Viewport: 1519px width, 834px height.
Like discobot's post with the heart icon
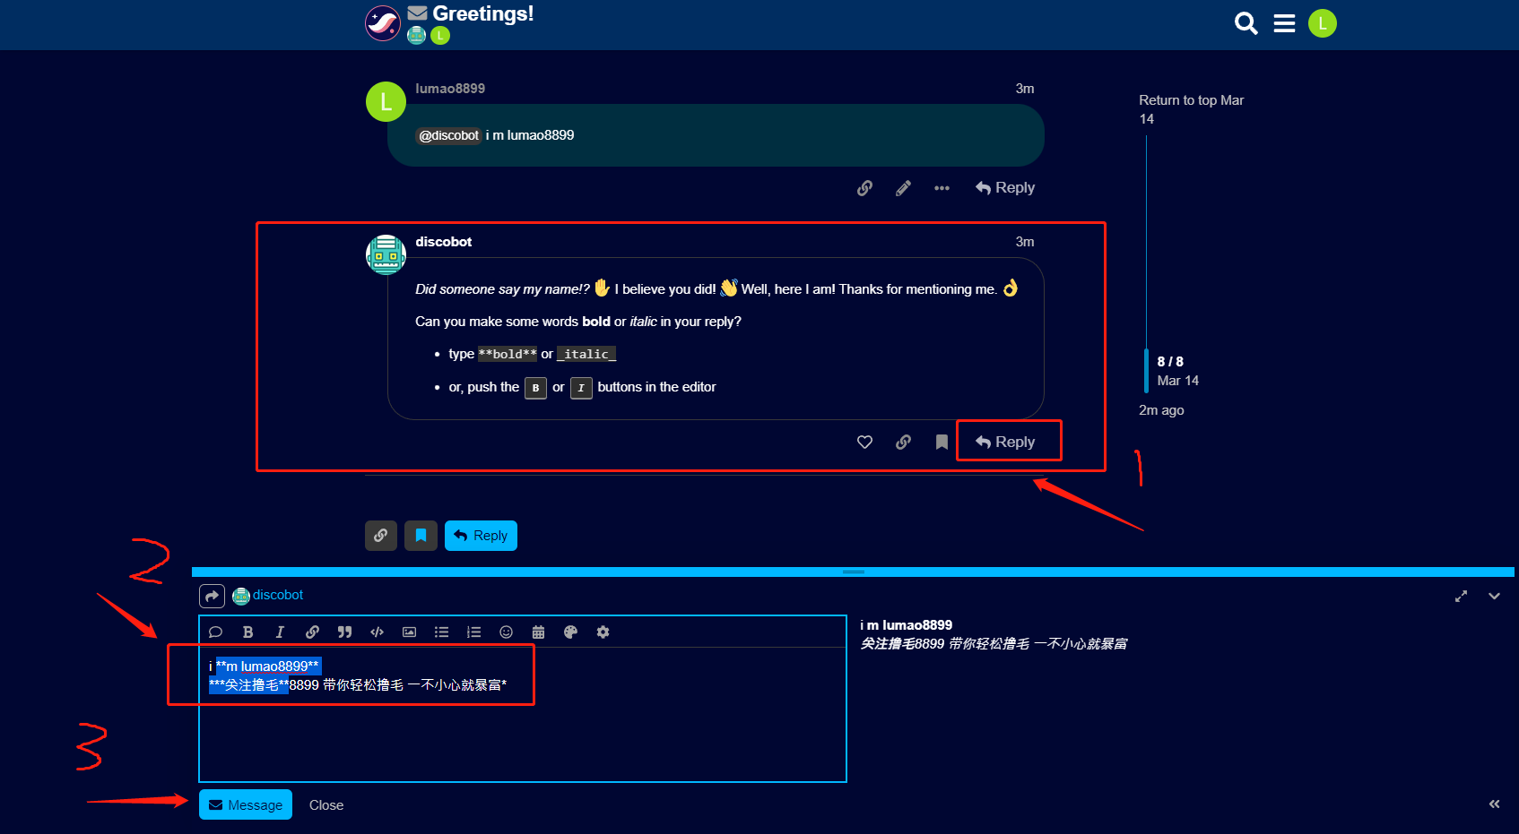pos(864,442)
